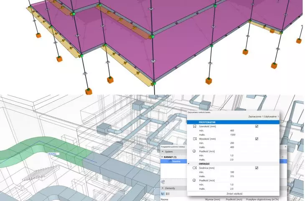
Task: Click the Zaznaczone: 1 Edytowalne: 1 status text
Action: coord(264,116)
